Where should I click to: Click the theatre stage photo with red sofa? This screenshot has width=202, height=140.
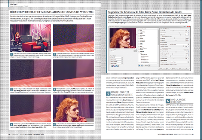(x=31, y=38)
